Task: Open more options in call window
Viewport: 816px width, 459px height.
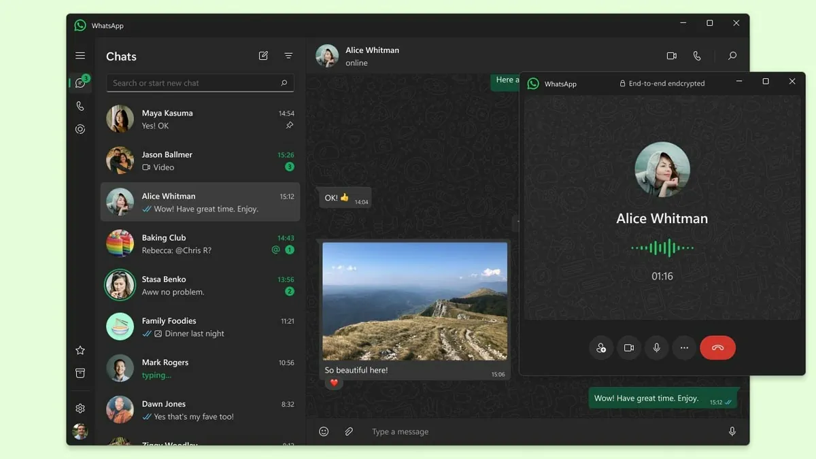Action: point(684,347)
